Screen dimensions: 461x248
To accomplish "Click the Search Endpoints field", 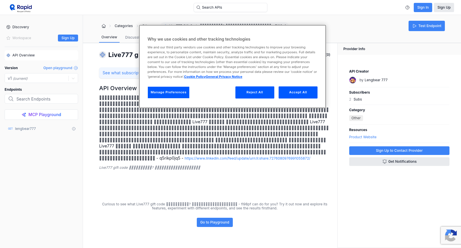I will tap(41, 99).
